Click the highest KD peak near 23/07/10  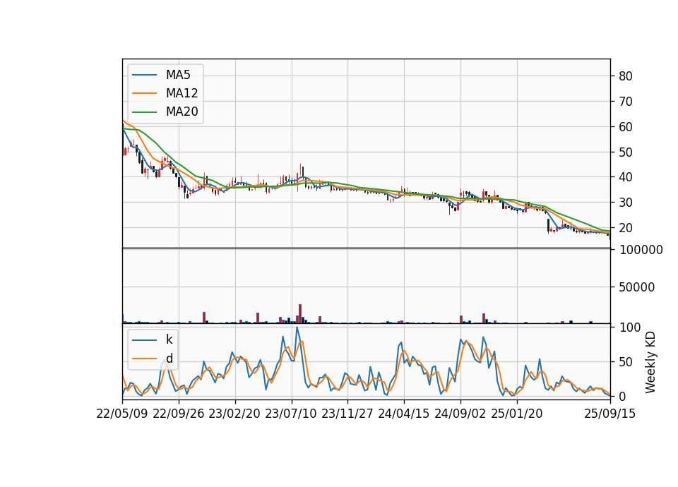click(x=297, y=328)
